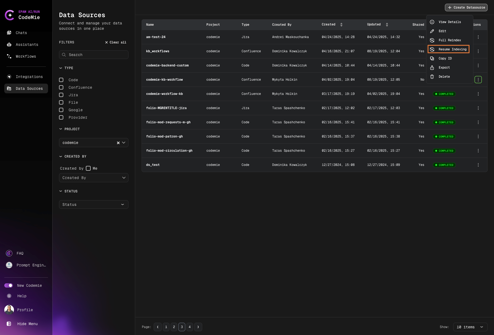This screenshot has height=335, width=494.
Task: Open the FAQ assistant
Action: [x=20, y=253]
